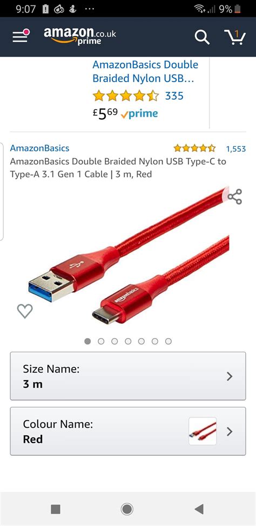Share this product with share icon
Image resolution: width=256 pixels, height=526 pixels.
pos(234,197)
